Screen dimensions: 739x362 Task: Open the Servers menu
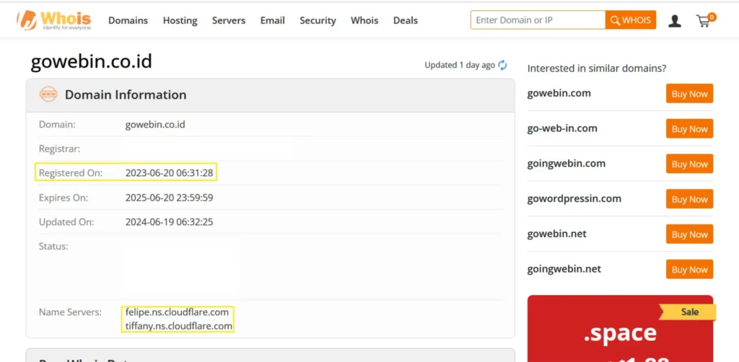point(229,20)
